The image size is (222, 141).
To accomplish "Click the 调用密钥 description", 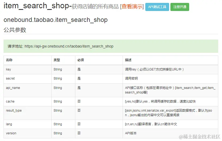I will [131, 79].
